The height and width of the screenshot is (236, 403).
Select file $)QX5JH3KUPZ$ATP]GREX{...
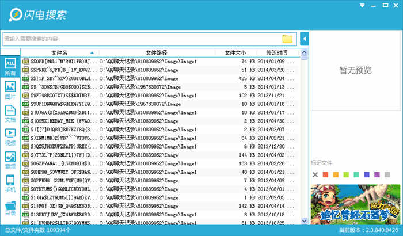pyautogui.click(x=161, y=146)
